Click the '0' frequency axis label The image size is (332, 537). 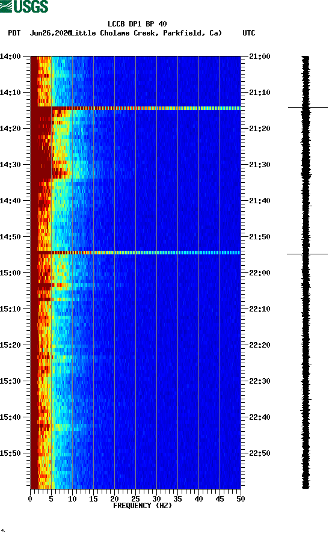coord(30,499)
